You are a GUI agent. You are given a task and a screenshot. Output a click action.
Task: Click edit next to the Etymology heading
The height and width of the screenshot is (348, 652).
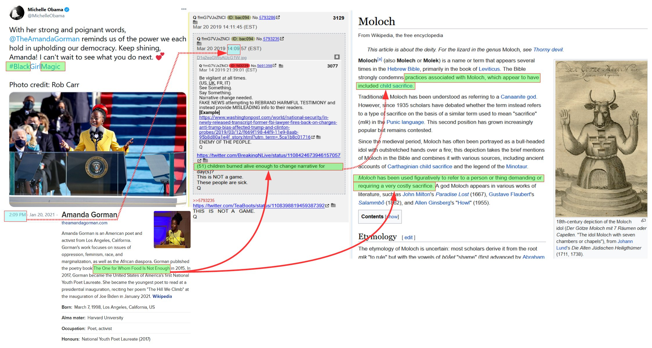tap(408, 237)
